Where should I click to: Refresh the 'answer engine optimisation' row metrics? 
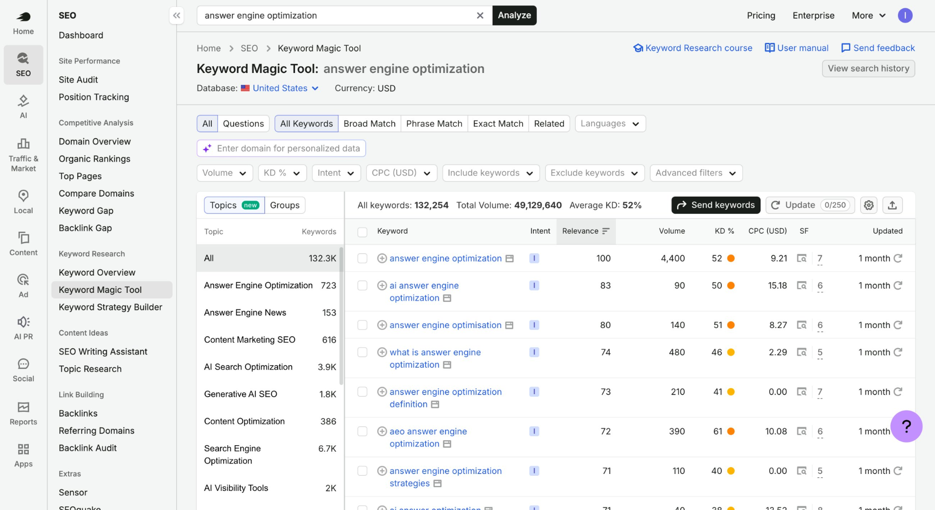(898, 325)
